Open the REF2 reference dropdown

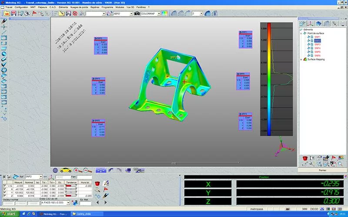(x=131, y=13)
